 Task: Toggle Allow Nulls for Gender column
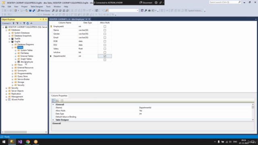click(105, 34)
